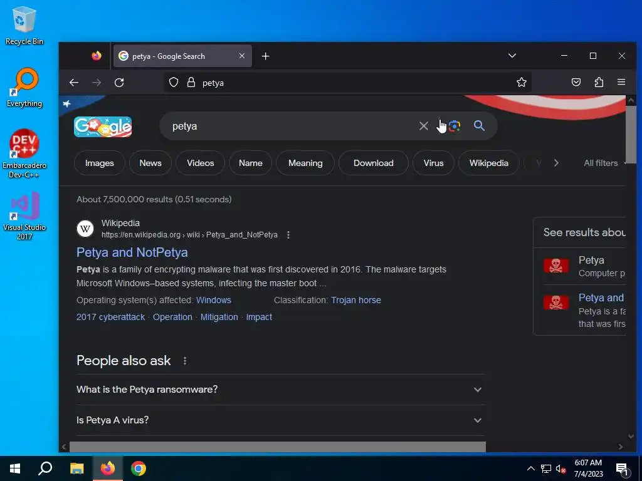642x481 pixels.
Task: Expand What is the Petya ransomware question
Action: 281,390
